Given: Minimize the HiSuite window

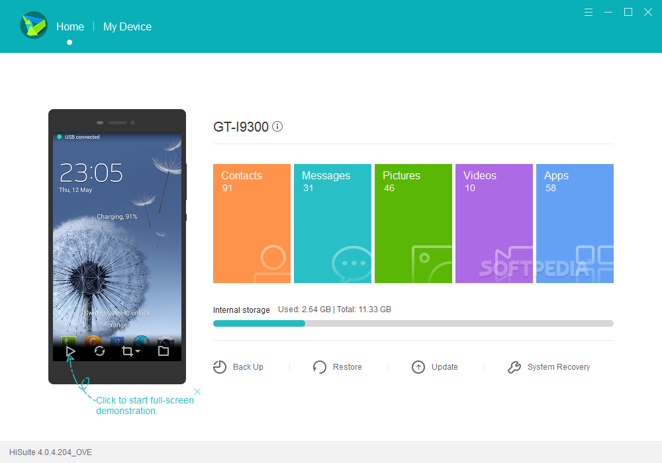Looking at the screenshot, I should pos(608,12).
